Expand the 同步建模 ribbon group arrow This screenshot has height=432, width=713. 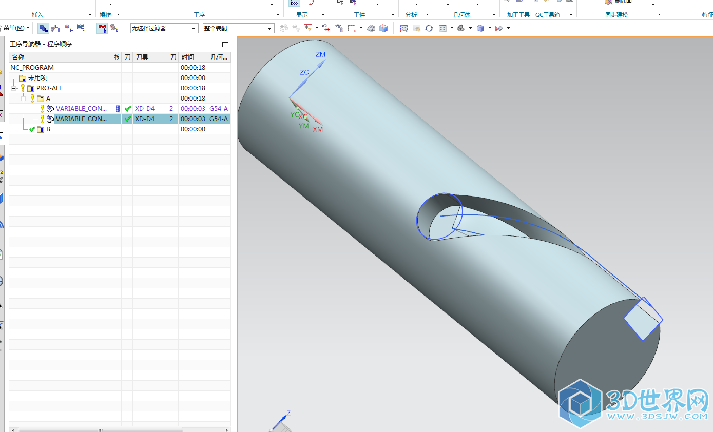coord(659,15)
